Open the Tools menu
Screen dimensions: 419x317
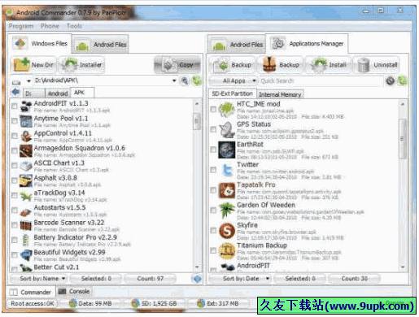pos(74,26)
